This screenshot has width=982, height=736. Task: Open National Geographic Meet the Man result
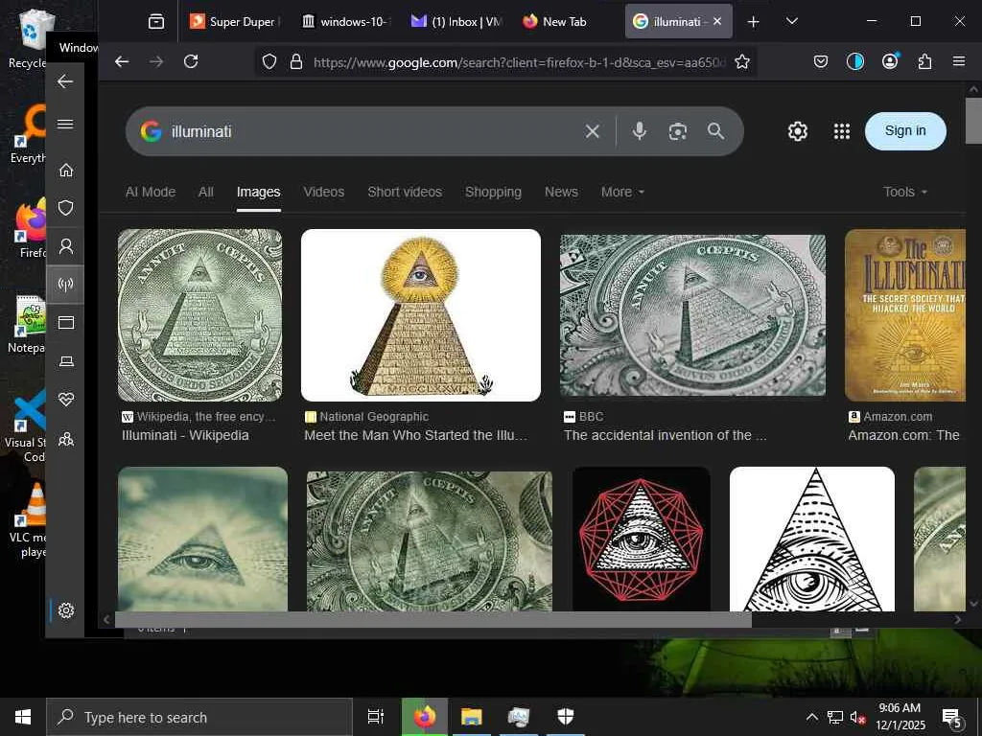tap(416, 436)
